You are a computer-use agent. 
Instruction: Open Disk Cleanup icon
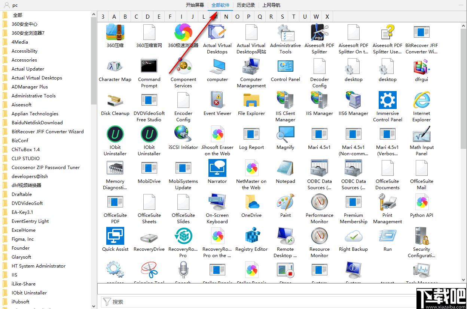click(115, 100)
